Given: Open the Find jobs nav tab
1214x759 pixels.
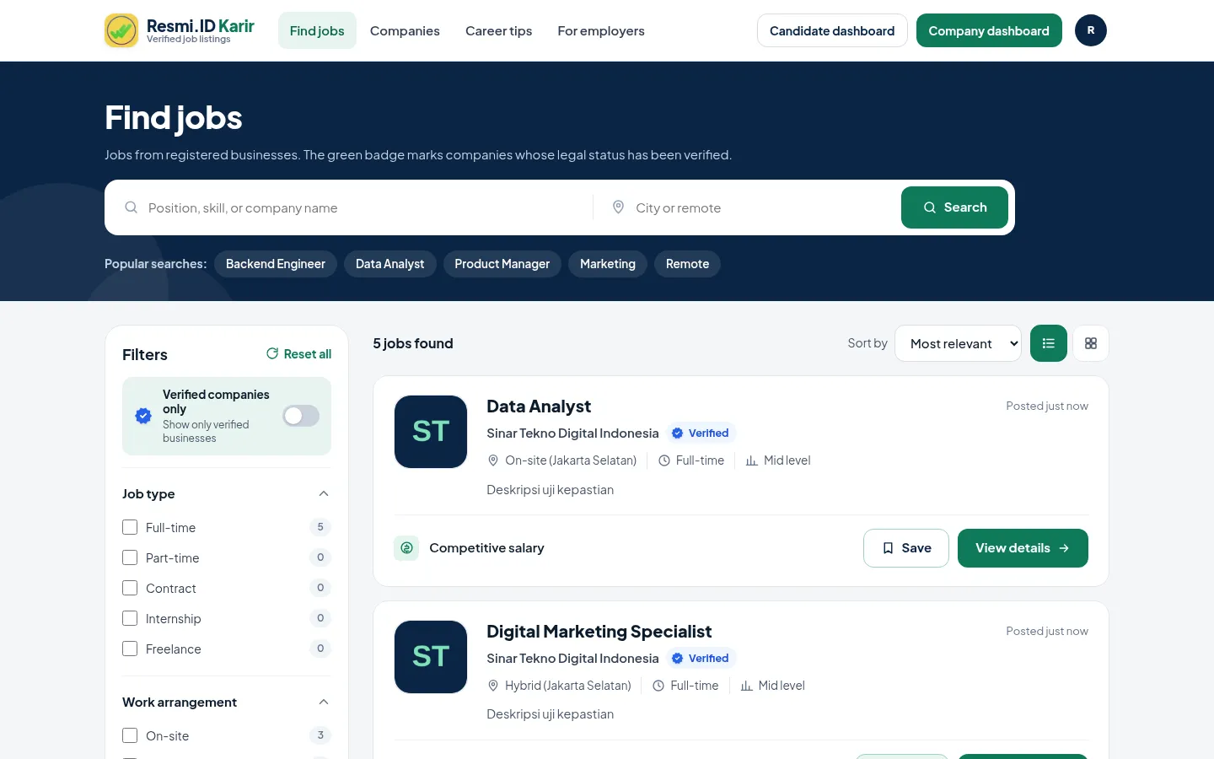Looking at the screenshot, I should click(317, 30).
